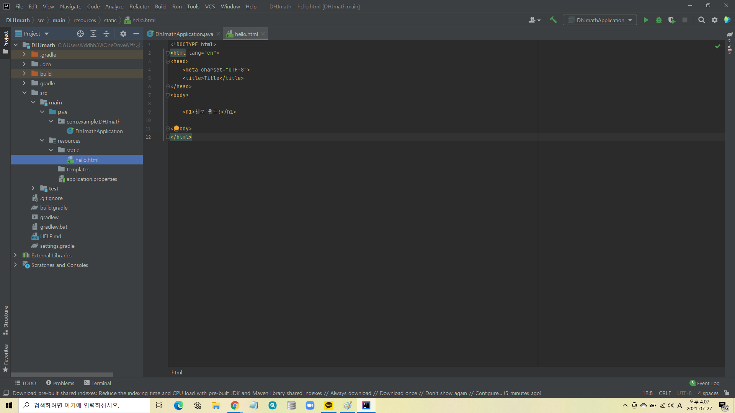Open the Search Everywhere magnifier icon
Image resolution: width=735 pixels, height=413 pixels.
click(x=701, y=20)
